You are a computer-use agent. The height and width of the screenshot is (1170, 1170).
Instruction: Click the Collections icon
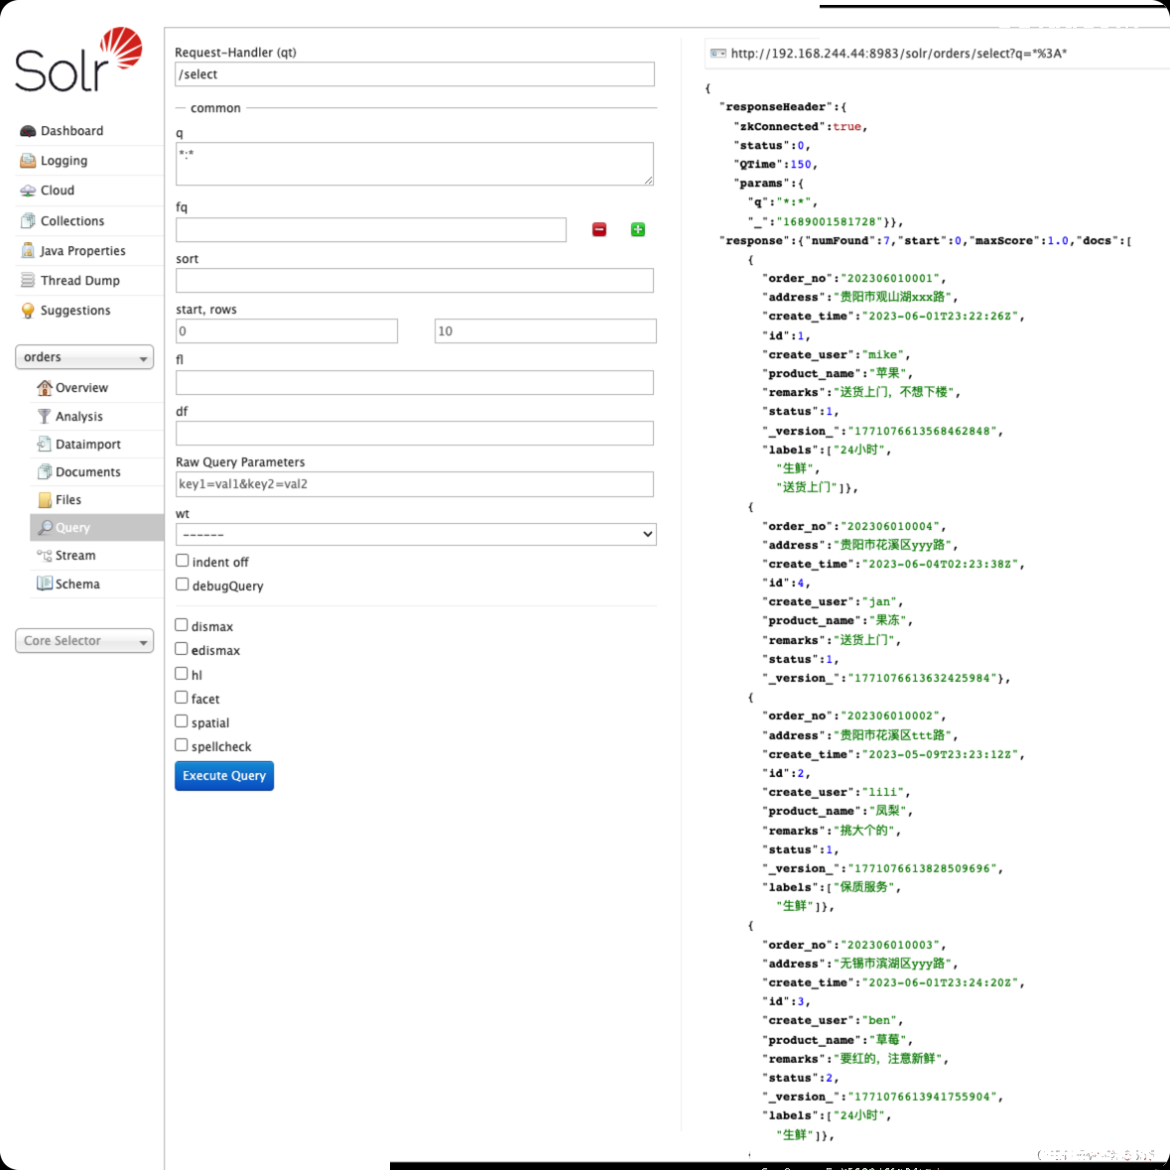(28, 221)
